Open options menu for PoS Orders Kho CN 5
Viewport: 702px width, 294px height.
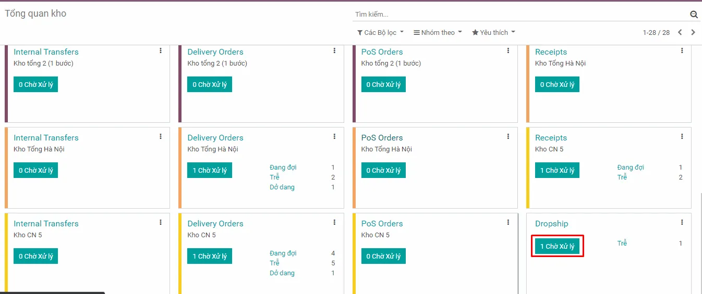pyautogui.click(x=508, y=222)
